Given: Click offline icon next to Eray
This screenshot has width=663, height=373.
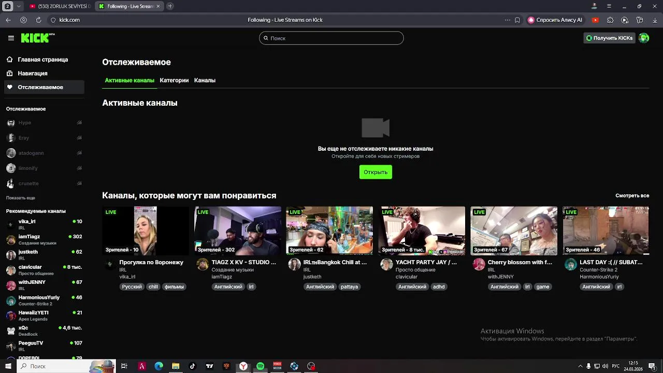Looking at the screenshot, I should pyautogui.click(x=79, y=138).
